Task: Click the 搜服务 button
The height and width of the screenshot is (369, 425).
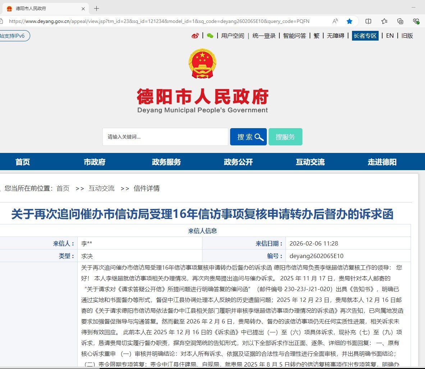Action: point(285,137)
